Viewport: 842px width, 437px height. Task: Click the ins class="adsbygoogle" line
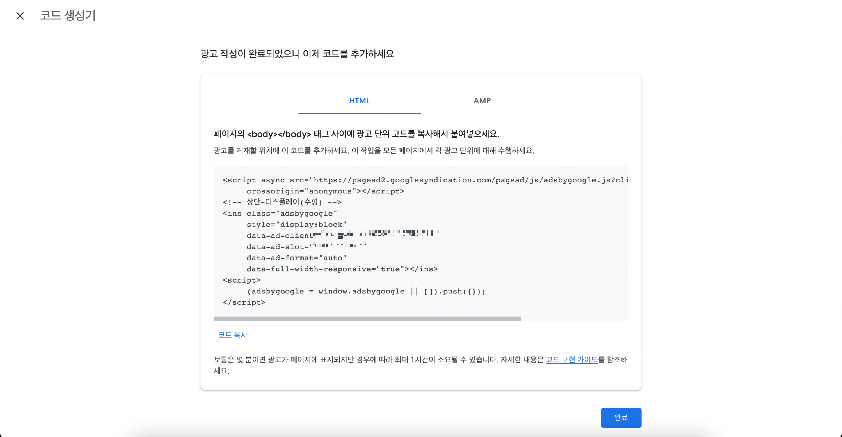pos(280,213)
